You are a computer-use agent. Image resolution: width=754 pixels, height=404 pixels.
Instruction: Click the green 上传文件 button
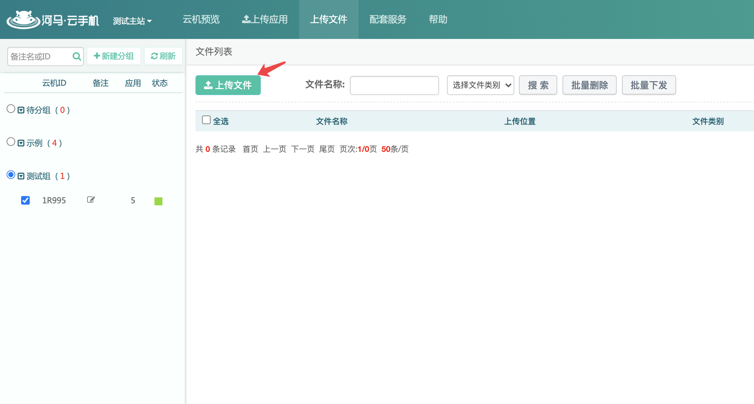tap(228, 85)
